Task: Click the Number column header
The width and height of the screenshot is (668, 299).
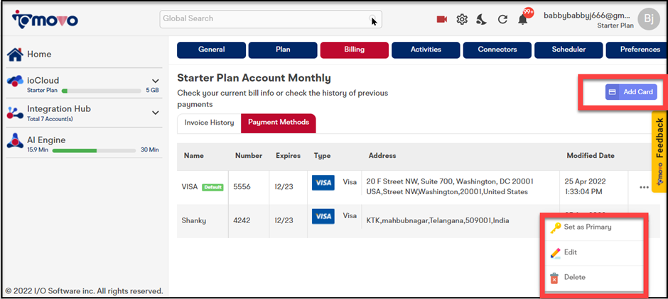Action: pyautogui.click(x=249, y=156)
